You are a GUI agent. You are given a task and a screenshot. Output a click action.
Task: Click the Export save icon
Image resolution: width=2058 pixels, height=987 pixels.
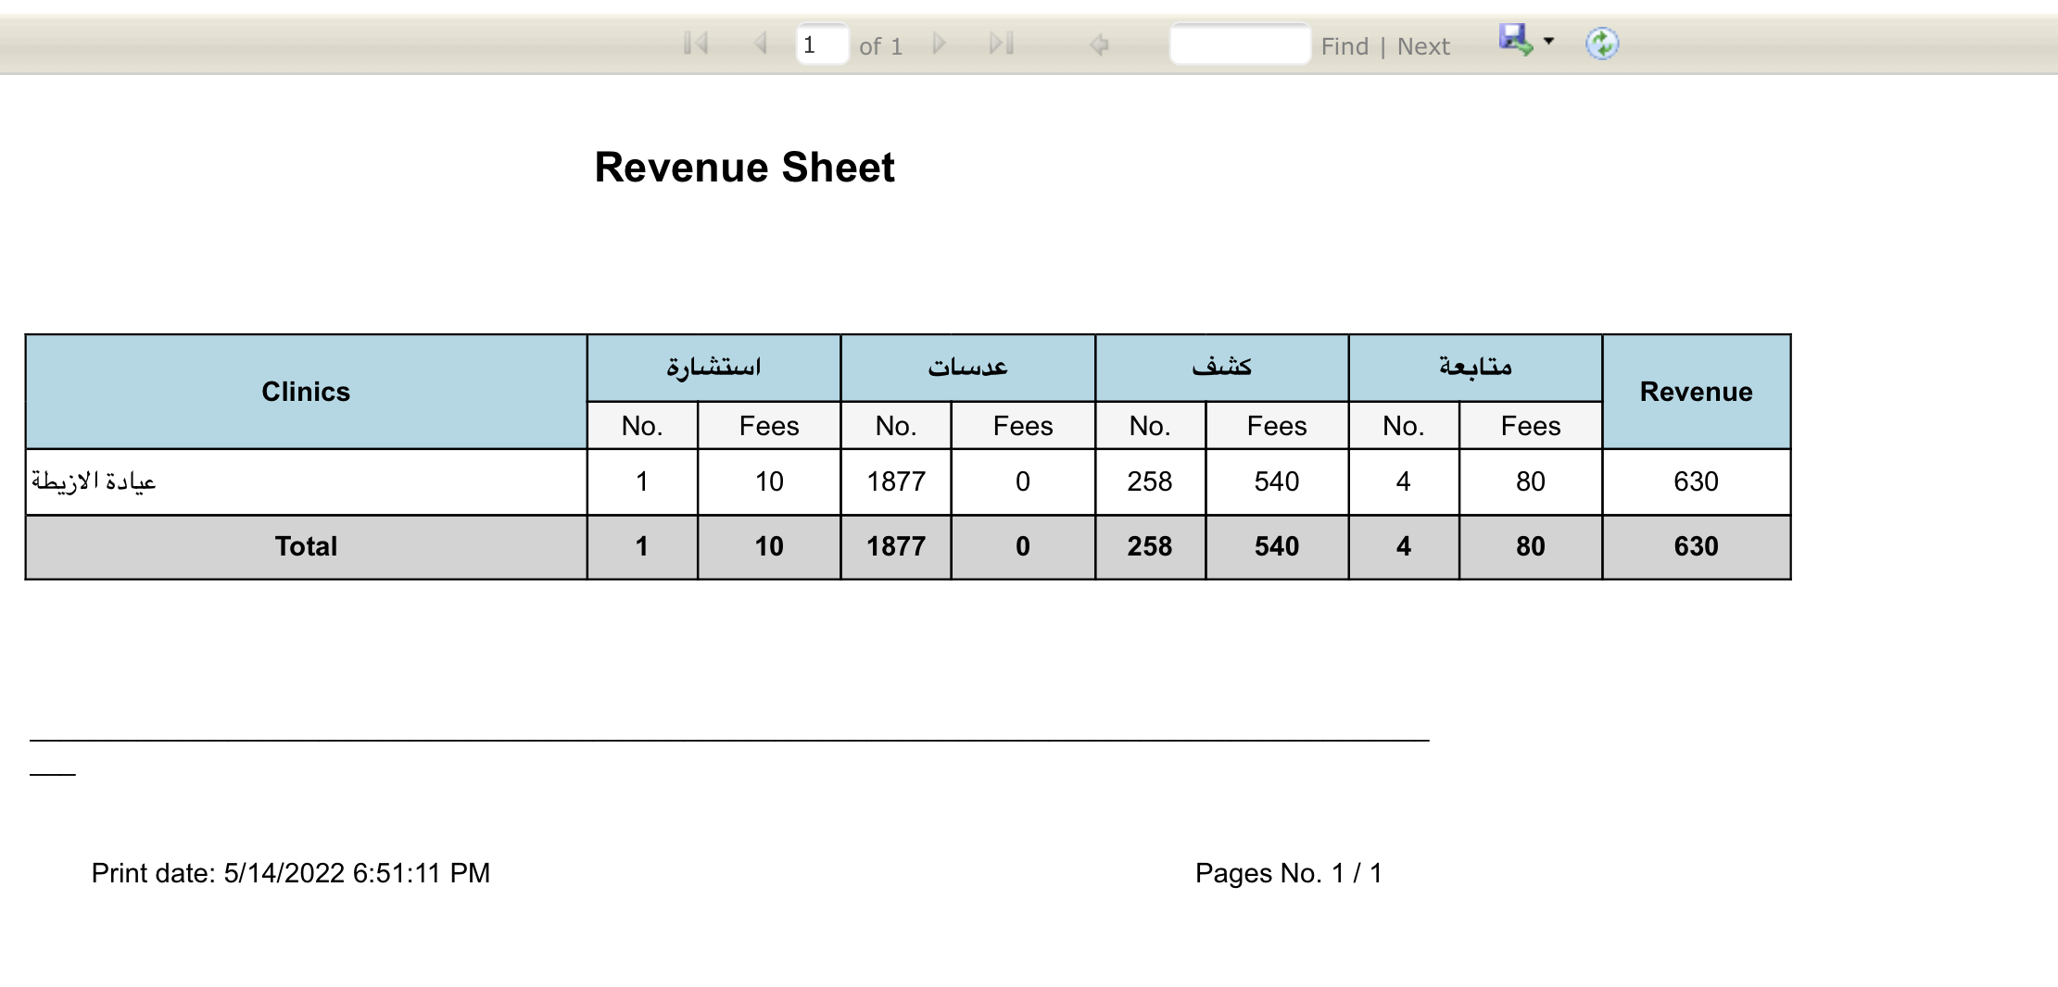(x=1516, y=41)
